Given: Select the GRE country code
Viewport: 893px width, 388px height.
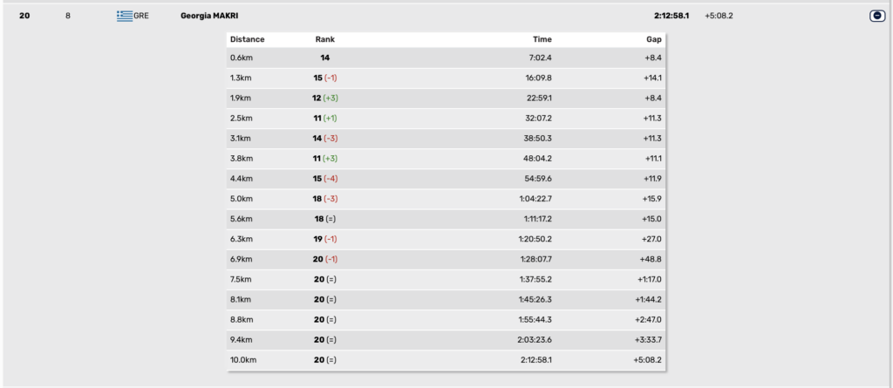Looking at the screenshot, I should 141,16.
